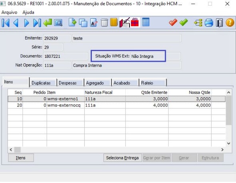Click the red check mark icon
Image resolution: width=236 pixels, height=183 pixels.
(x=173, y=23)
